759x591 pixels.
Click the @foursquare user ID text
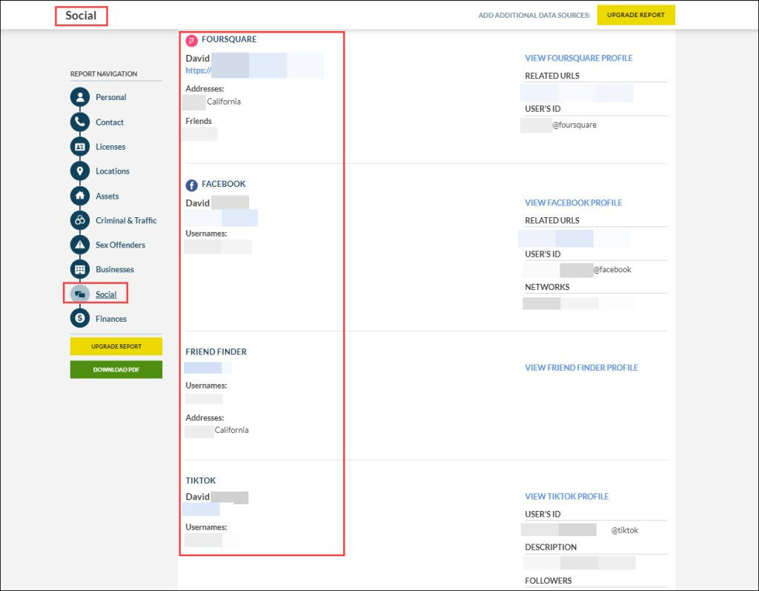click(x=574, y=125)
